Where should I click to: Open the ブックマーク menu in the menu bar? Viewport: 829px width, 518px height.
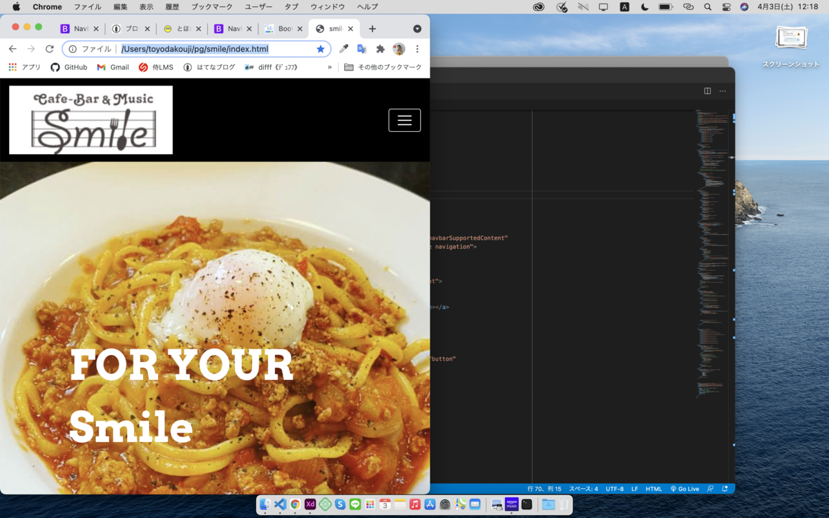pyautogui.click(x=212, y=7)
